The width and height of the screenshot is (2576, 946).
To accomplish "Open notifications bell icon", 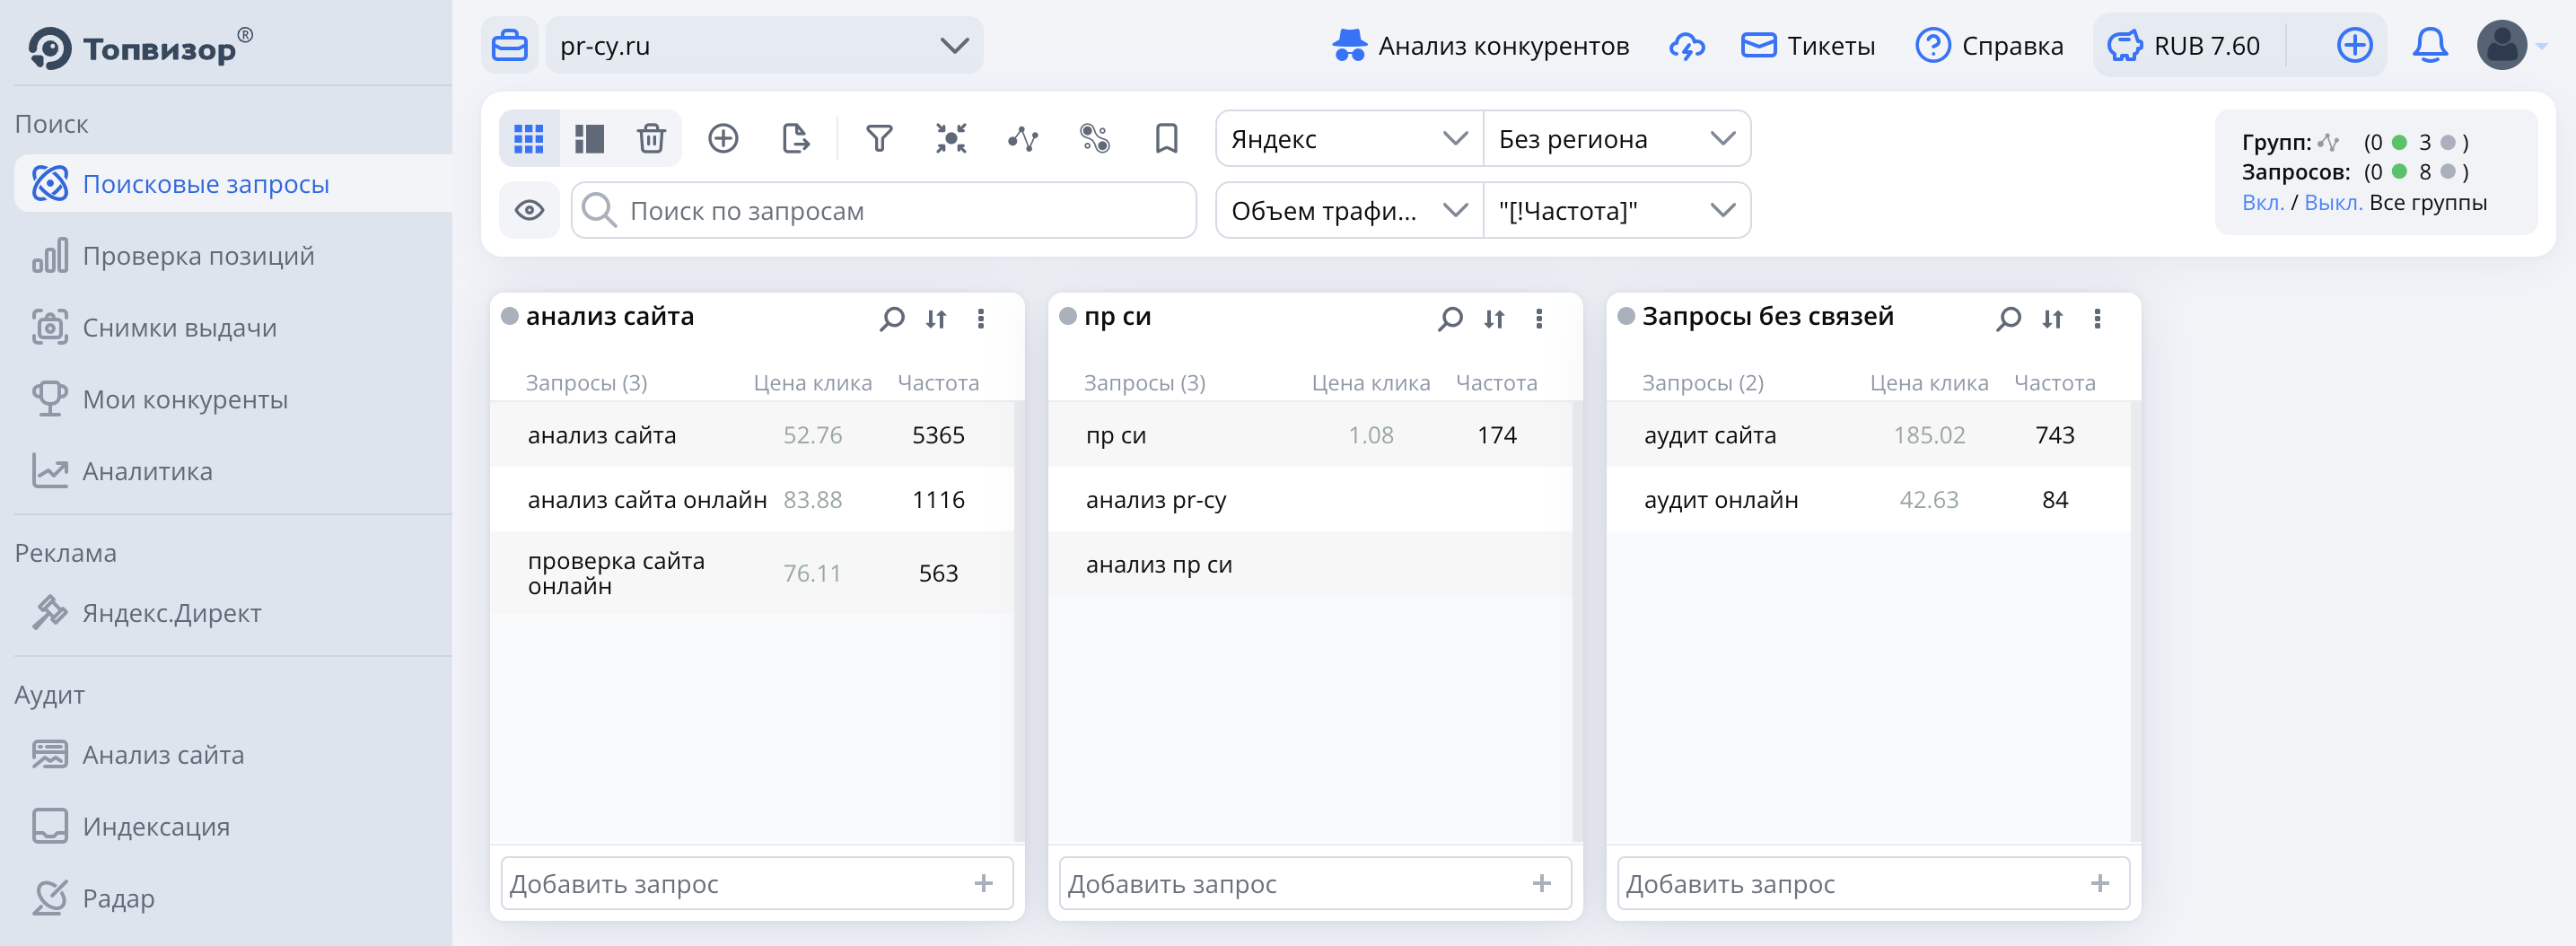I will click(x=2429, y=46).
